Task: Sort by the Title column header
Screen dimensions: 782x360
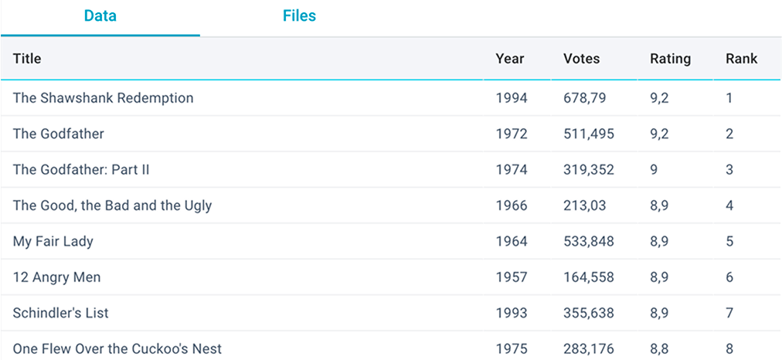Action: [x=27, y=59]
